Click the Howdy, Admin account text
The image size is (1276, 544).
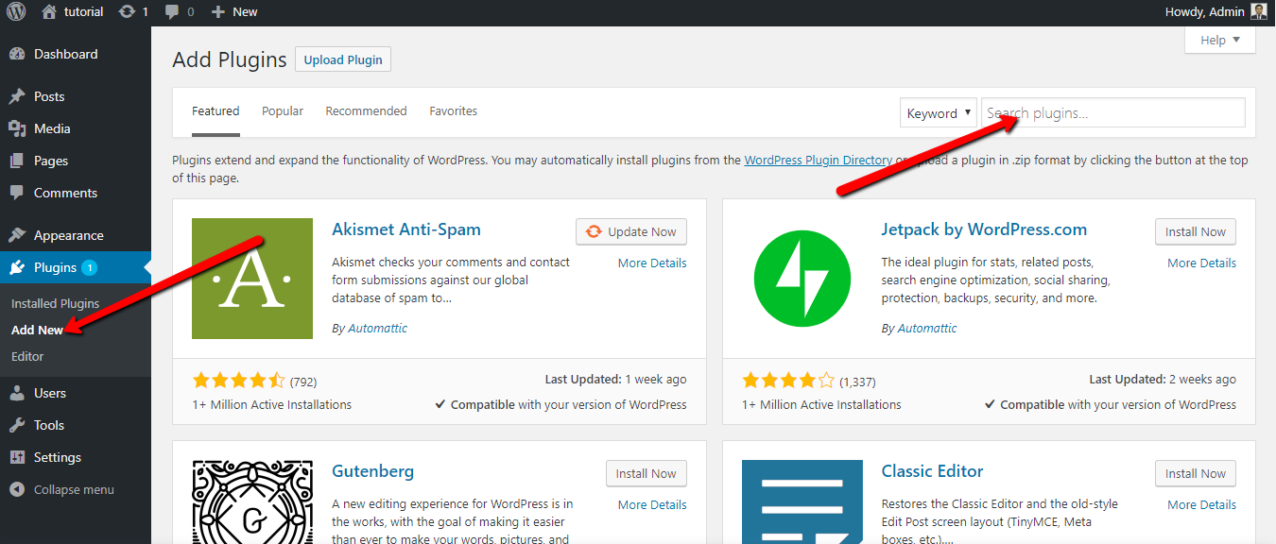[x=1206, y=11]
